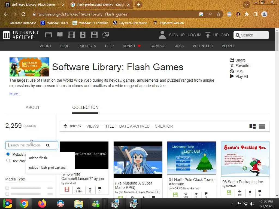Open the PROJECTS menu item

(87, 46)
